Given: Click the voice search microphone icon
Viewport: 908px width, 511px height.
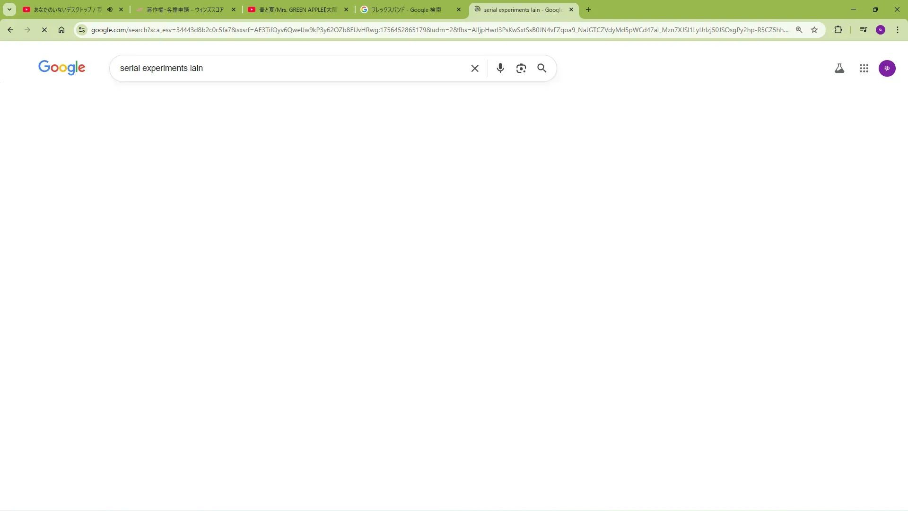Looking at the screenshot, I should [500, 68].
